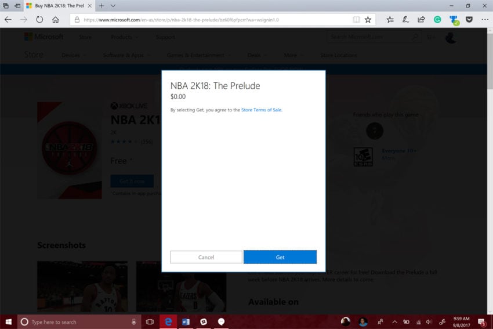
Task: Open the Action Center notifications icon
Action: click(481, 322)
